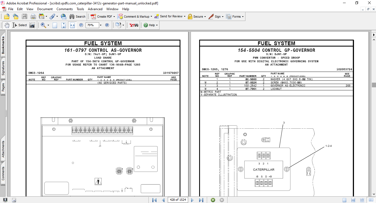This screenshot has width=376, height=203.
Task: Open the Advanced menu
Action: [x=95, y=9]
